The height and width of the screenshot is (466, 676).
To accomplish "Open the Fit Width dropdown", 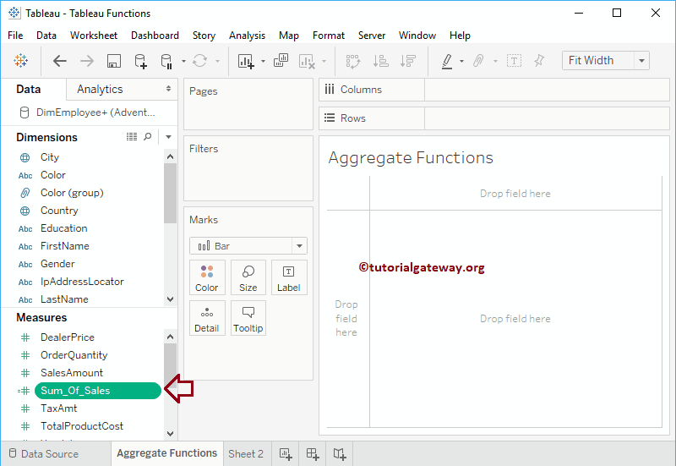I will pyautogui.click(x=642, y=61).
